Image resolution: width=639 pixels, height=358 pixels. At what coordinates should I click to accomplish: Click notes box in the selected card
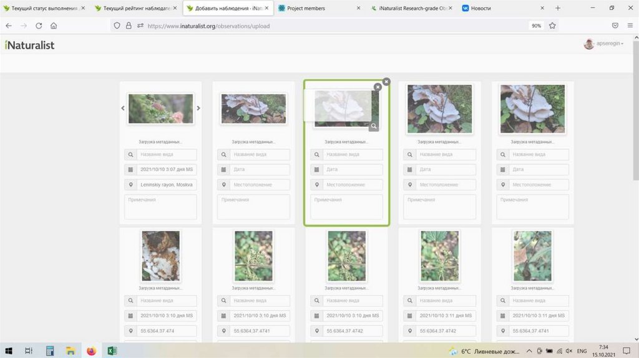click(x=346, y=206)
